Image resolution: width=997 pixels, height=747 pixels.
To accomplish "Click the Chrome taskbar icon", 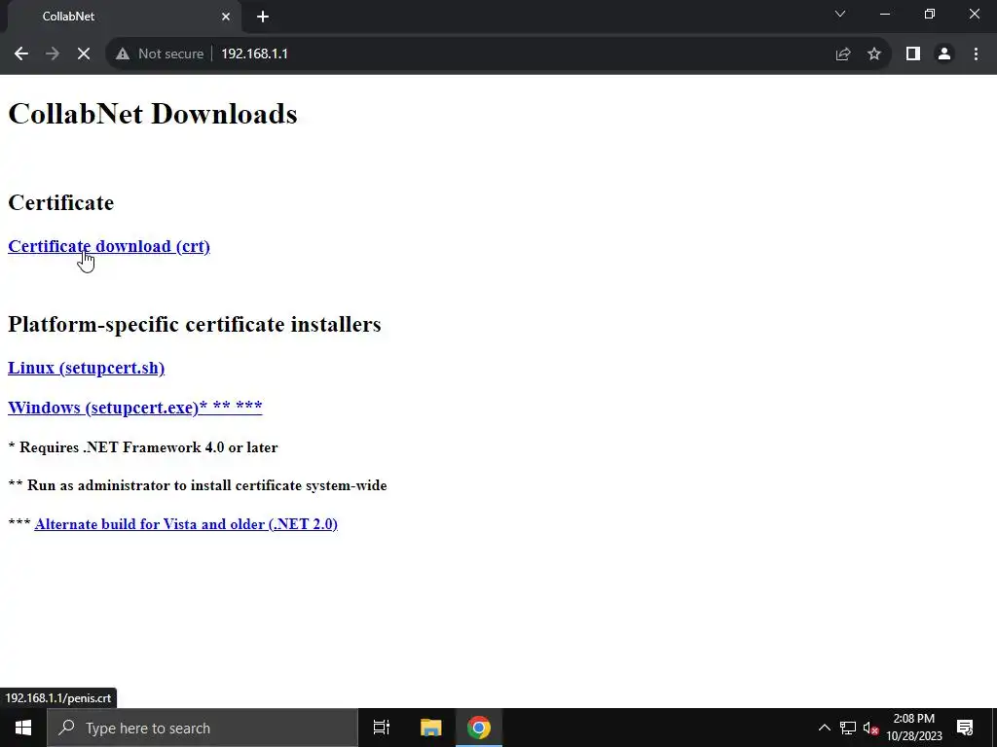I will (479, 728).
